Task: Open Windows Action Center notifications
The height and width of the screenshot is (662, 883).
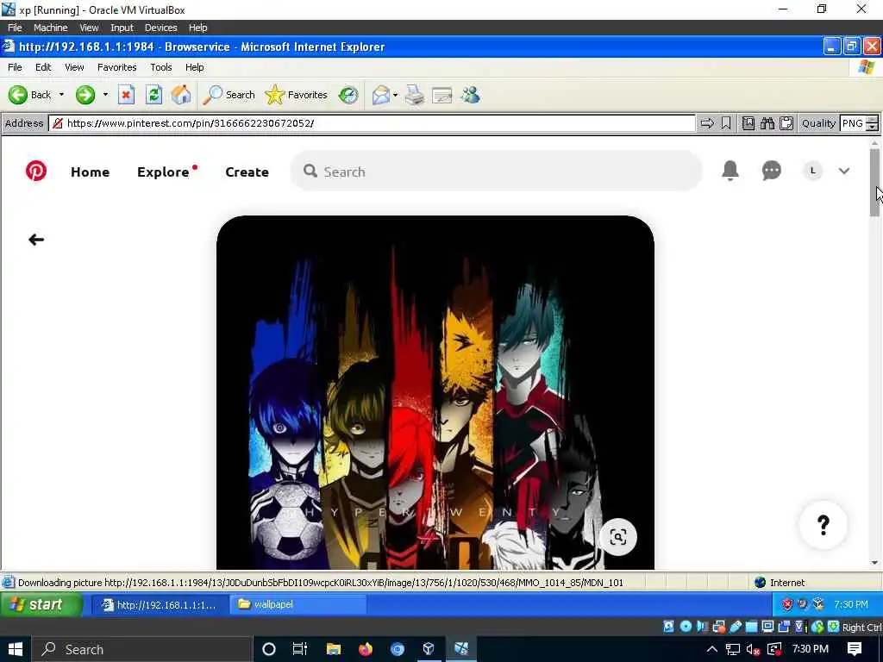Action: [x=855, y=649]
